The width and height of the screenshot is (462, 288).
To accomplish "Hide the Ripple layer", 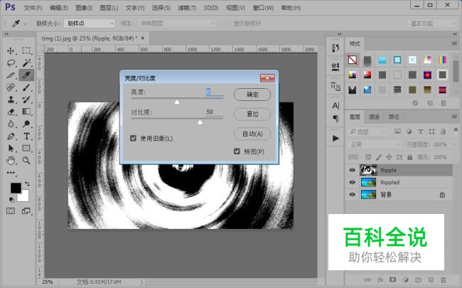I will 352,170.
